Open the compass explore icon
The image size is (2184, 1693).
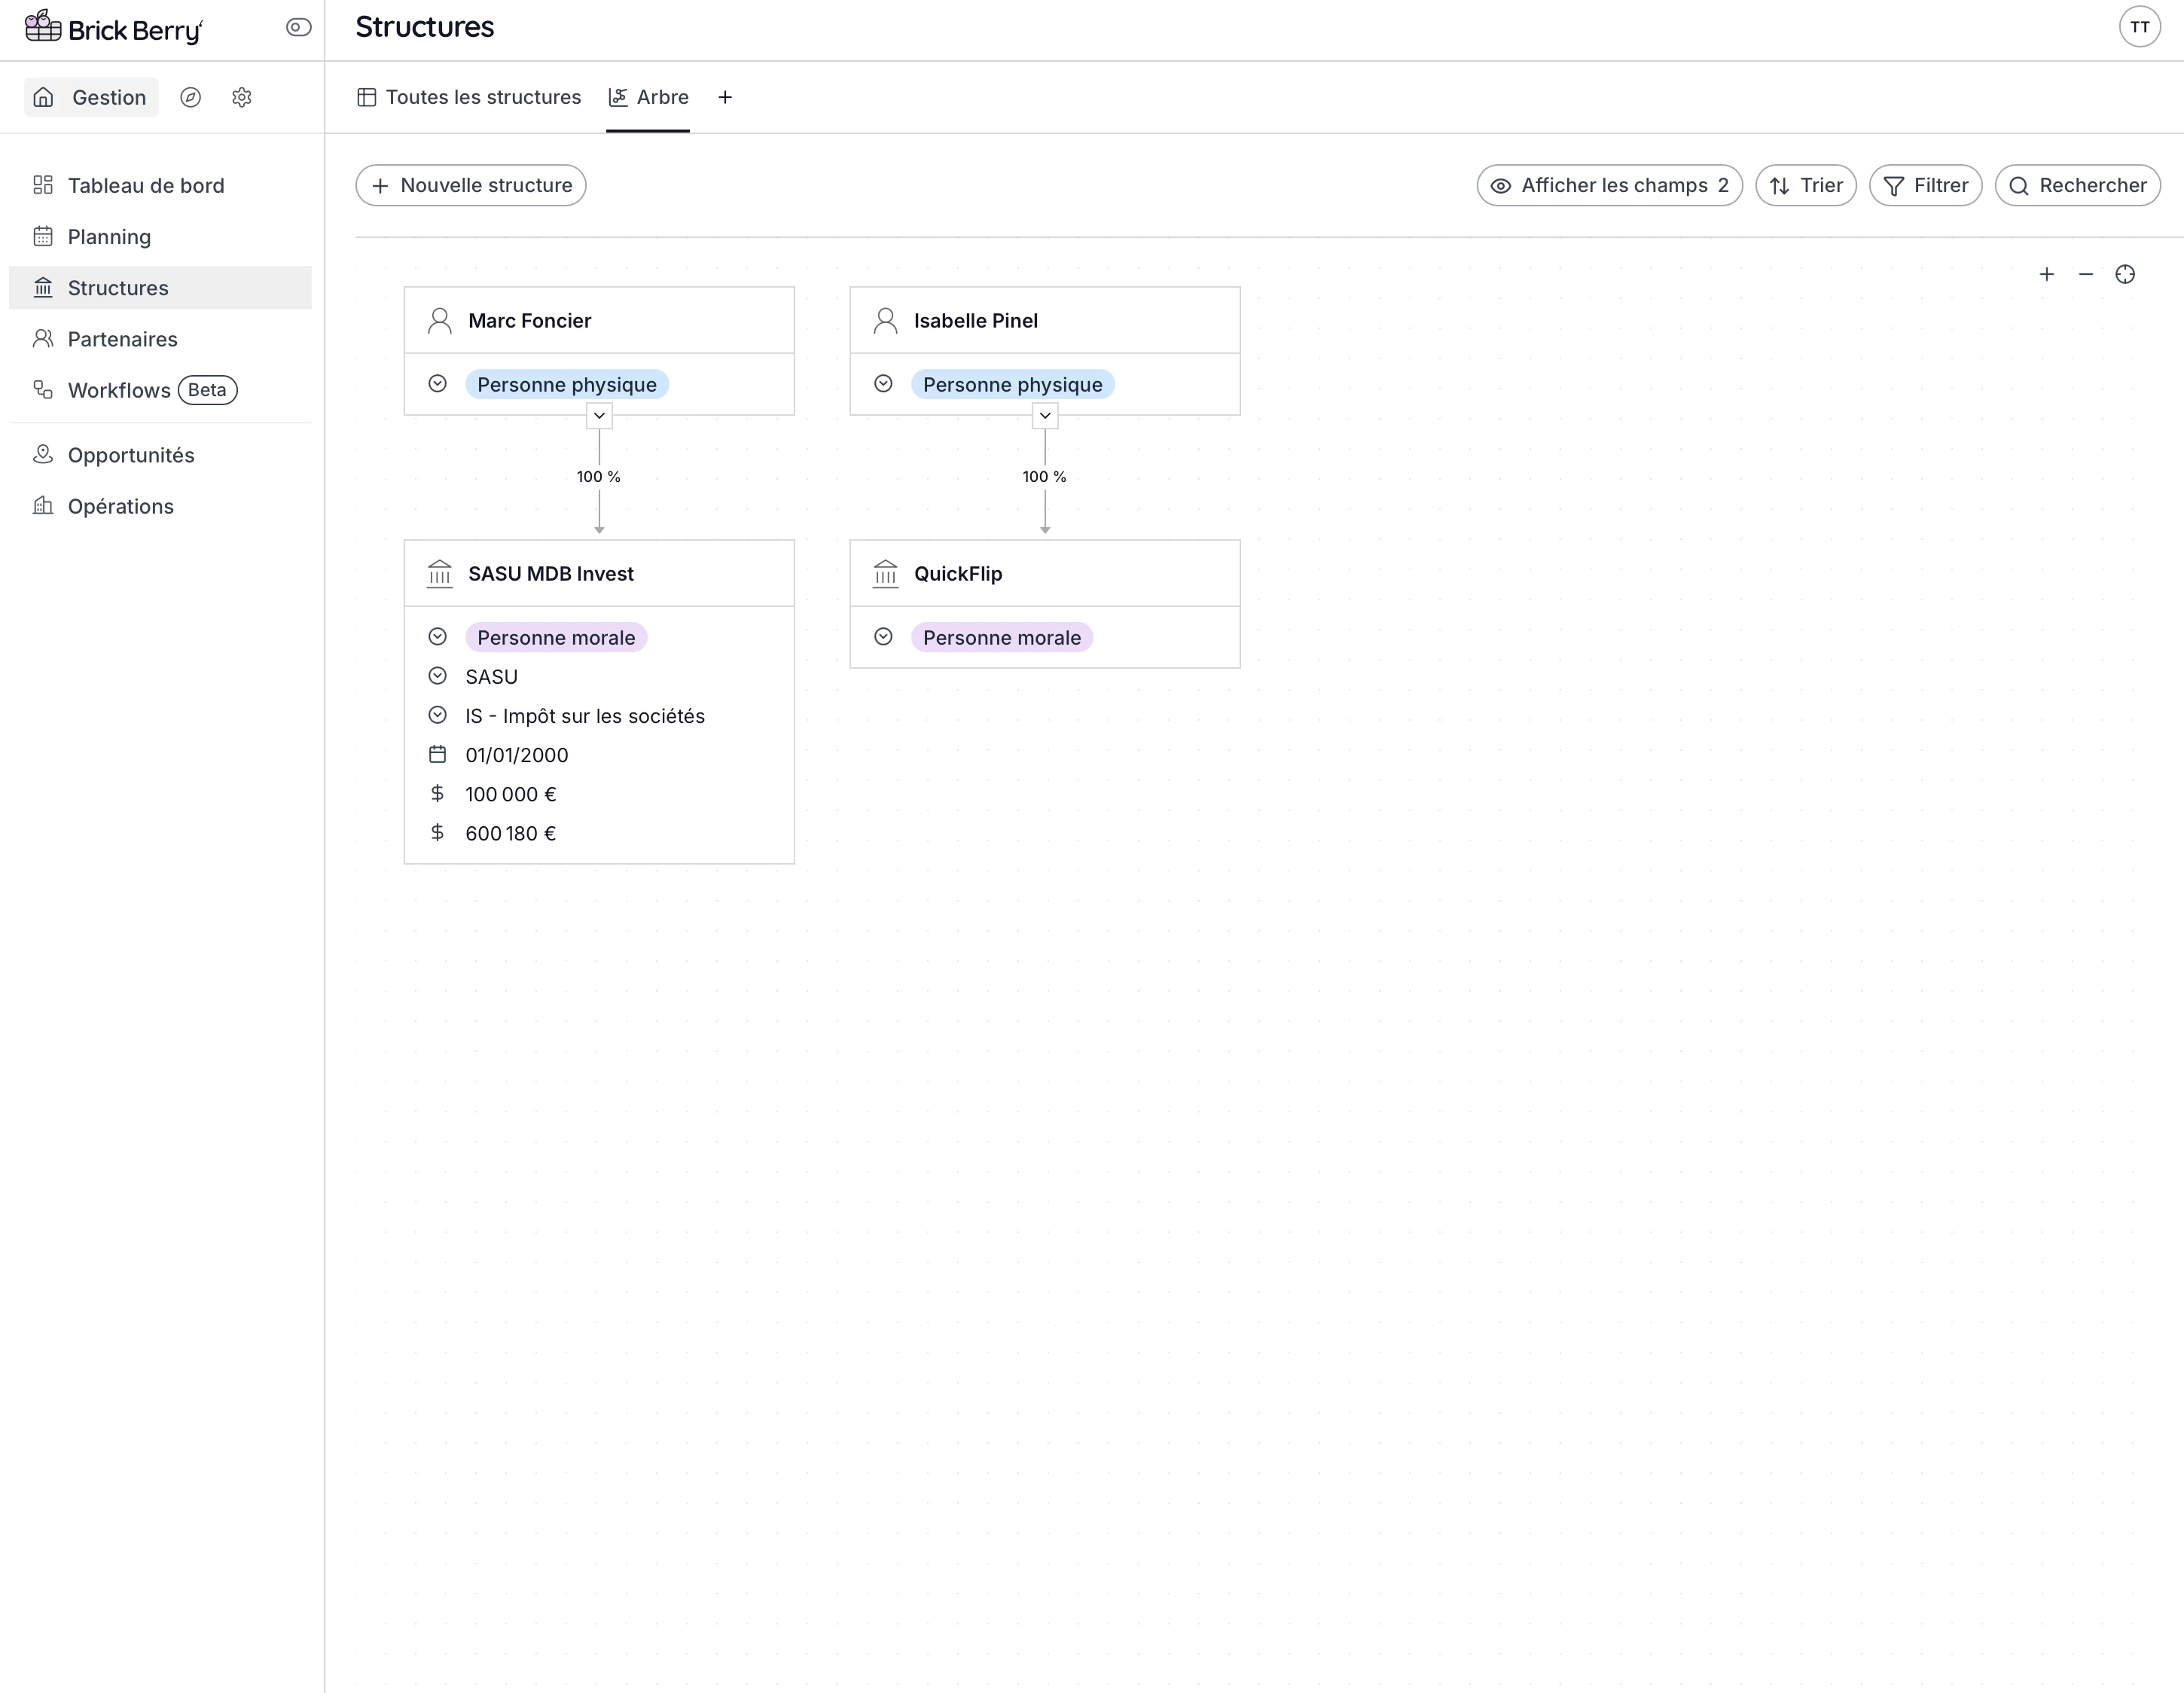[190, 97]
